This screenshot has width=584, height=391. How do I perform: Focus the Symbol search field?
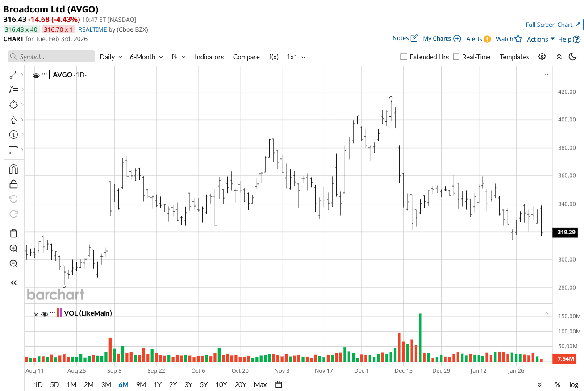51,57
